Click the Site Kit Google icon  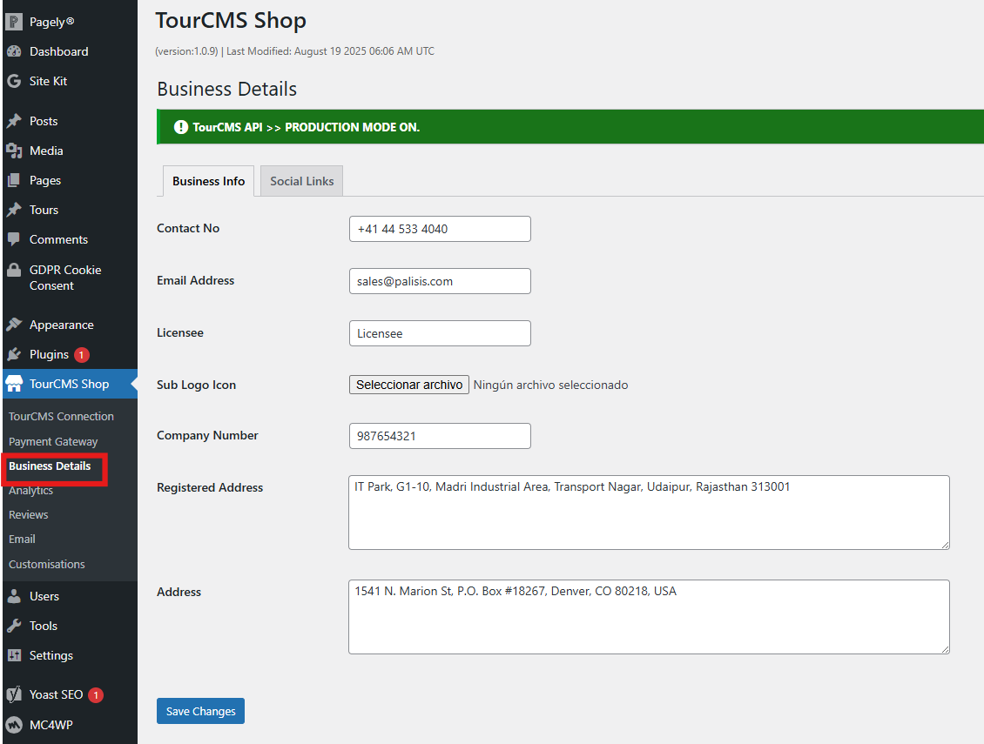pos(14,81)
